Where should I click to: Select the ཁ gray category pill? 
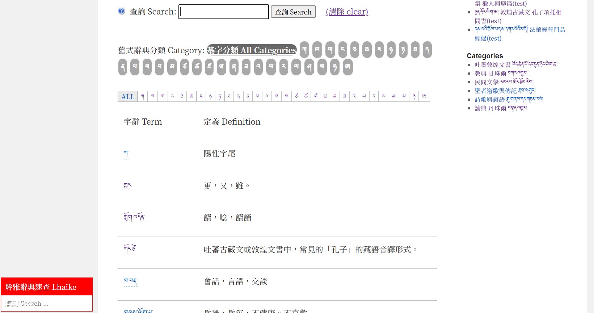(317, 50)
